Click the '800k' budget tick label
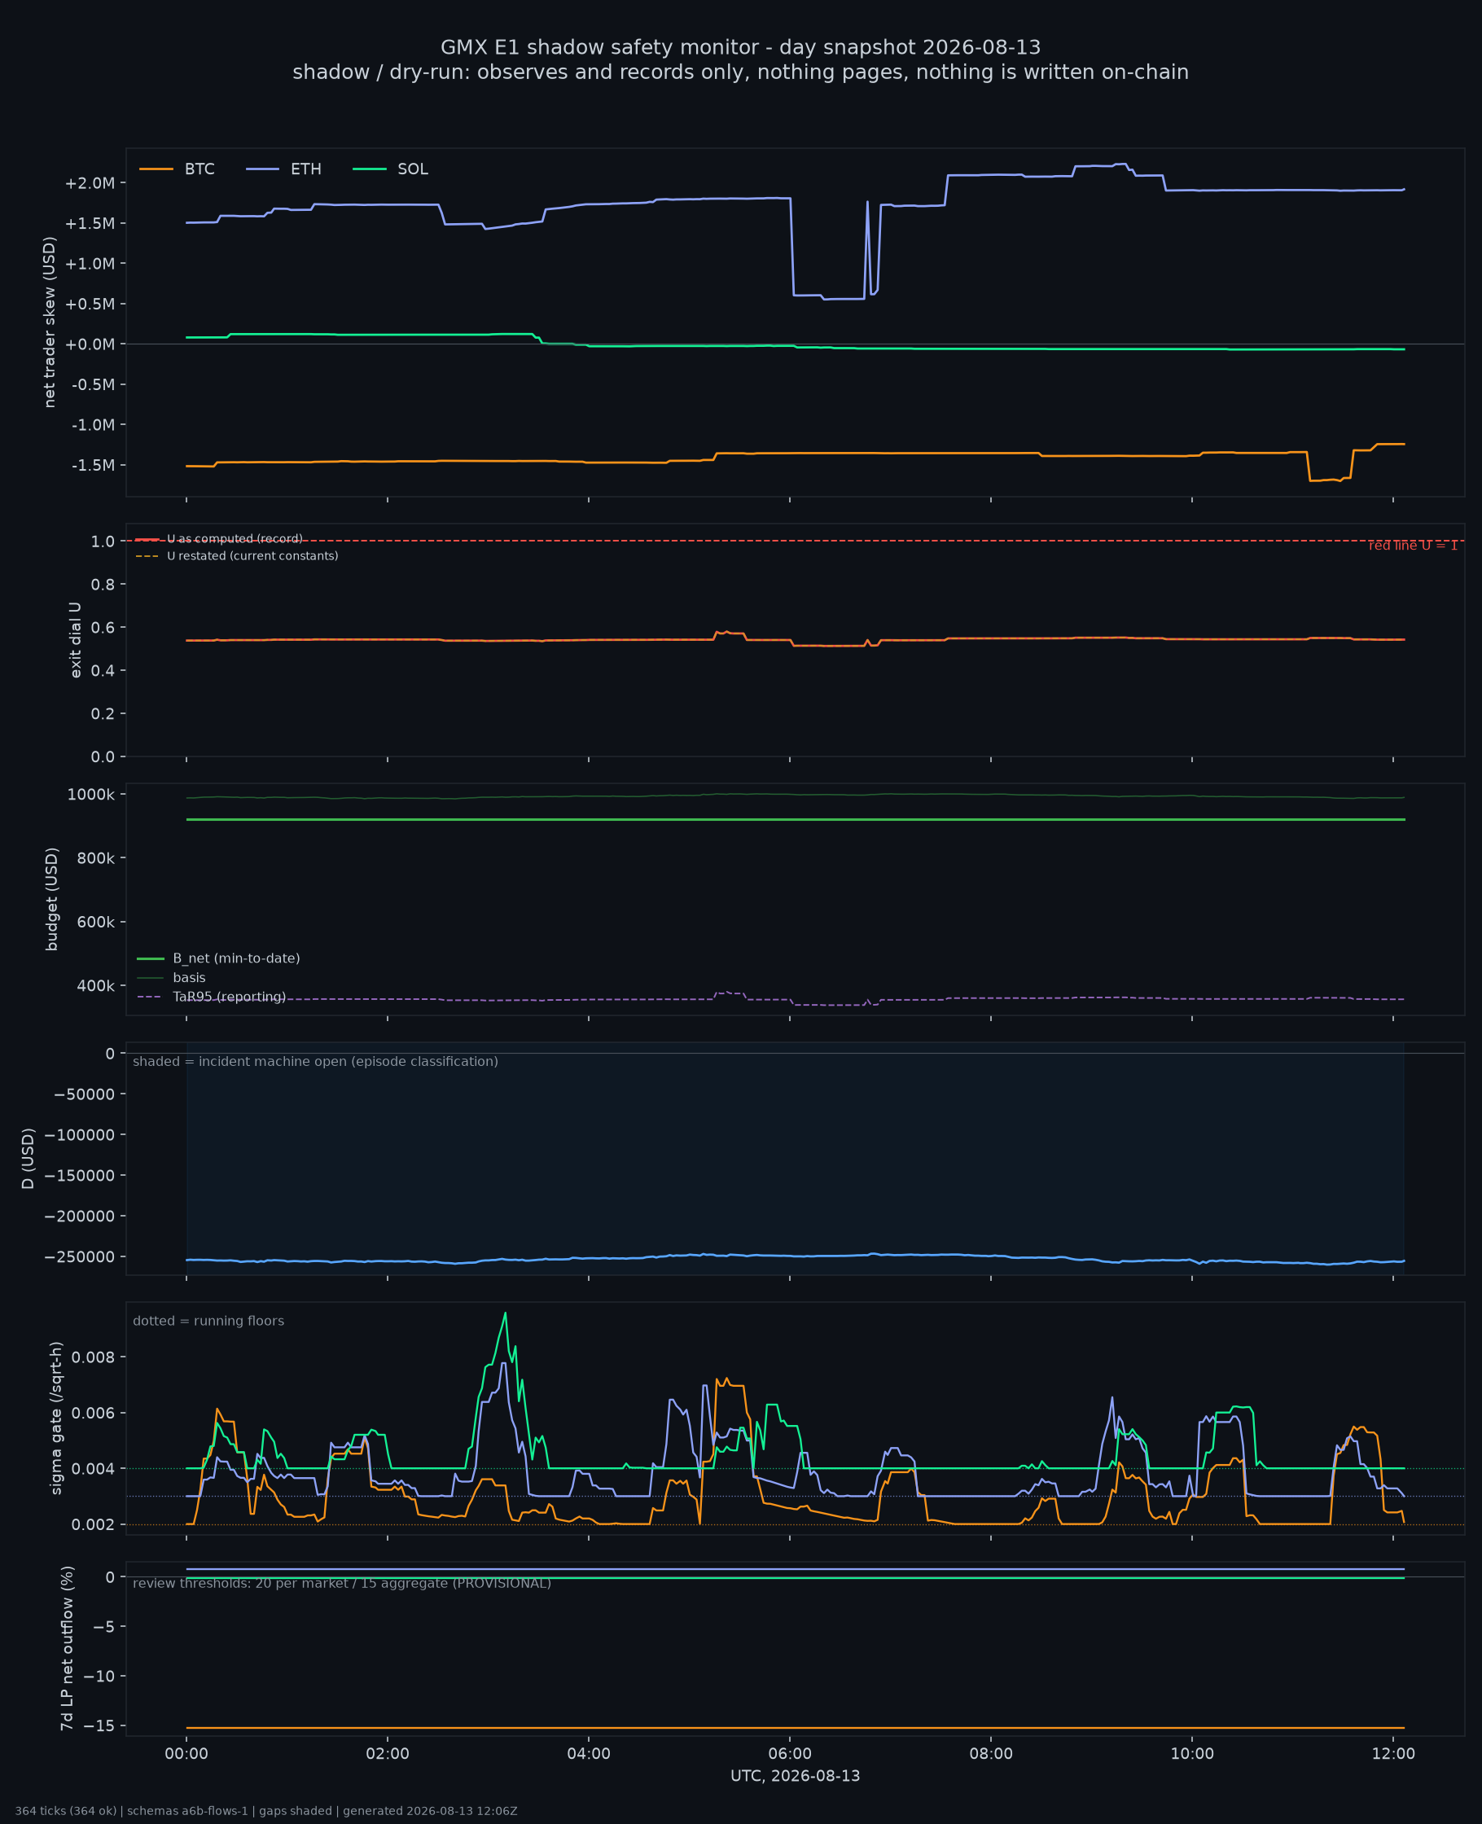1482x1824 pixels. point(95,857)
